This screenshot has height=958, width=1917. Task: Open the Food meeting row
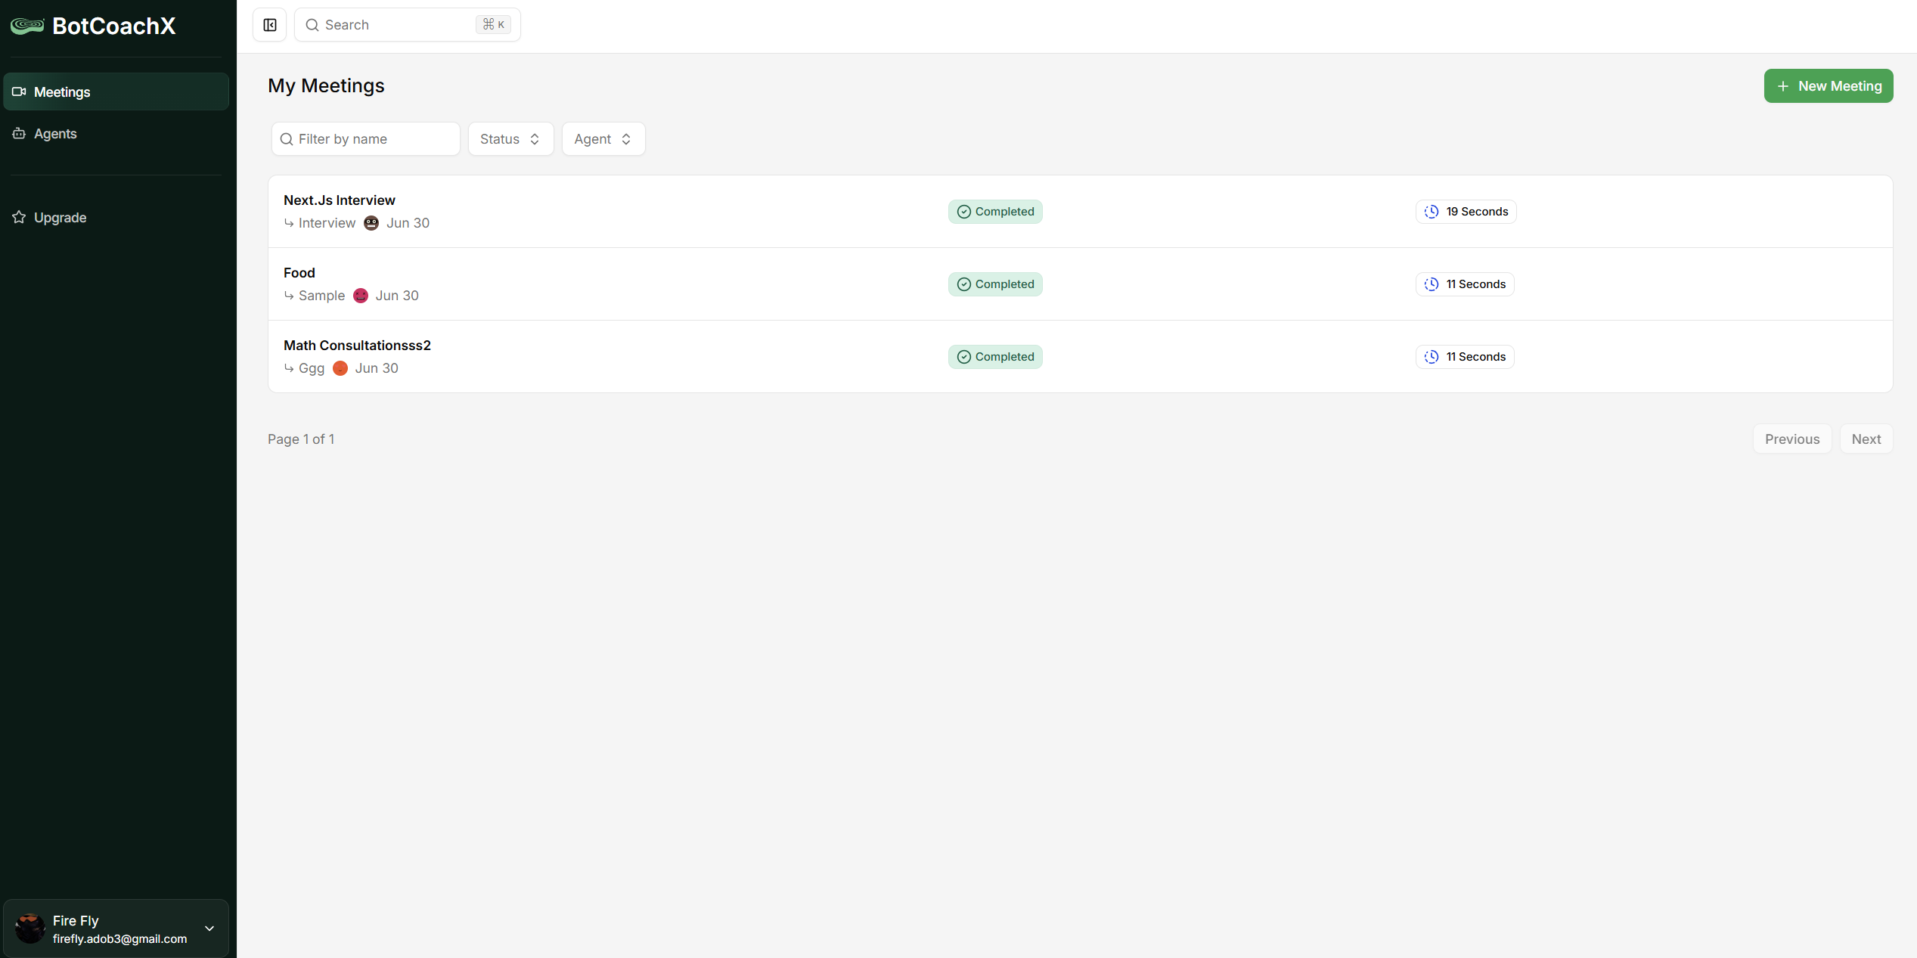1080,284
